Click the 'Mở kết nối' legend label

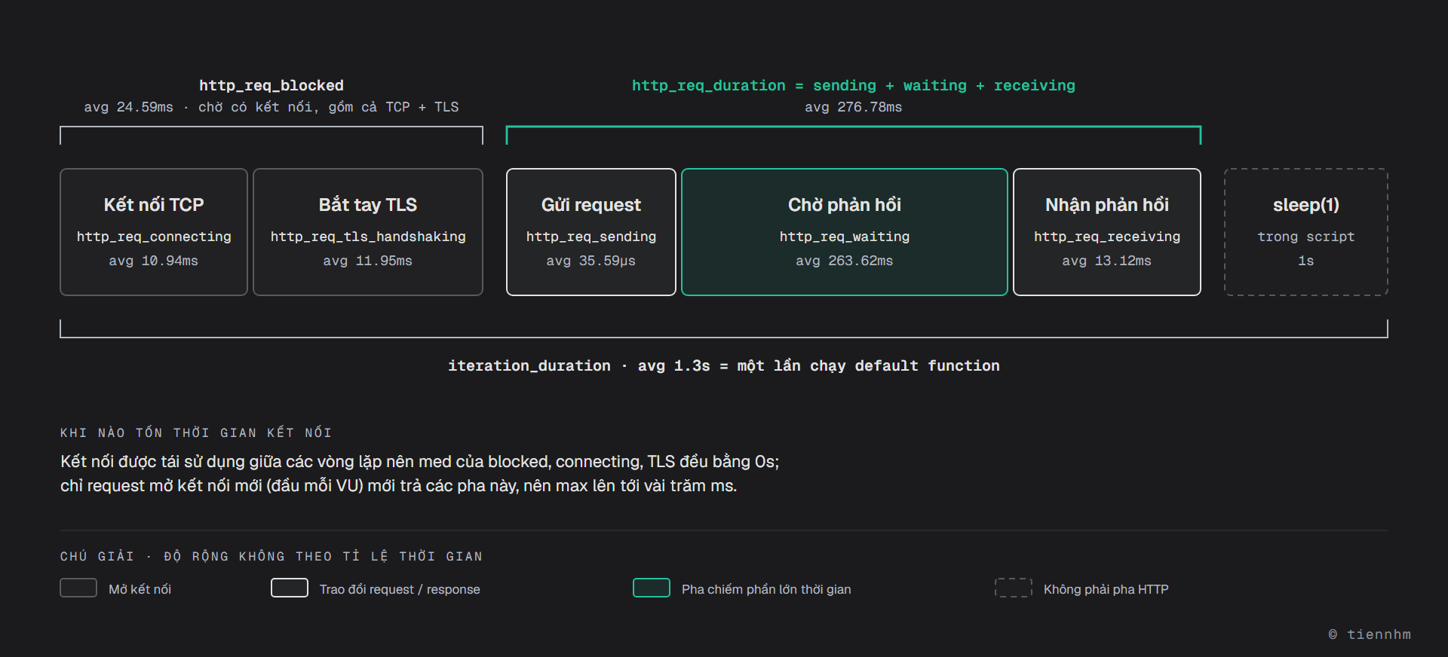(x=140, y=589)
